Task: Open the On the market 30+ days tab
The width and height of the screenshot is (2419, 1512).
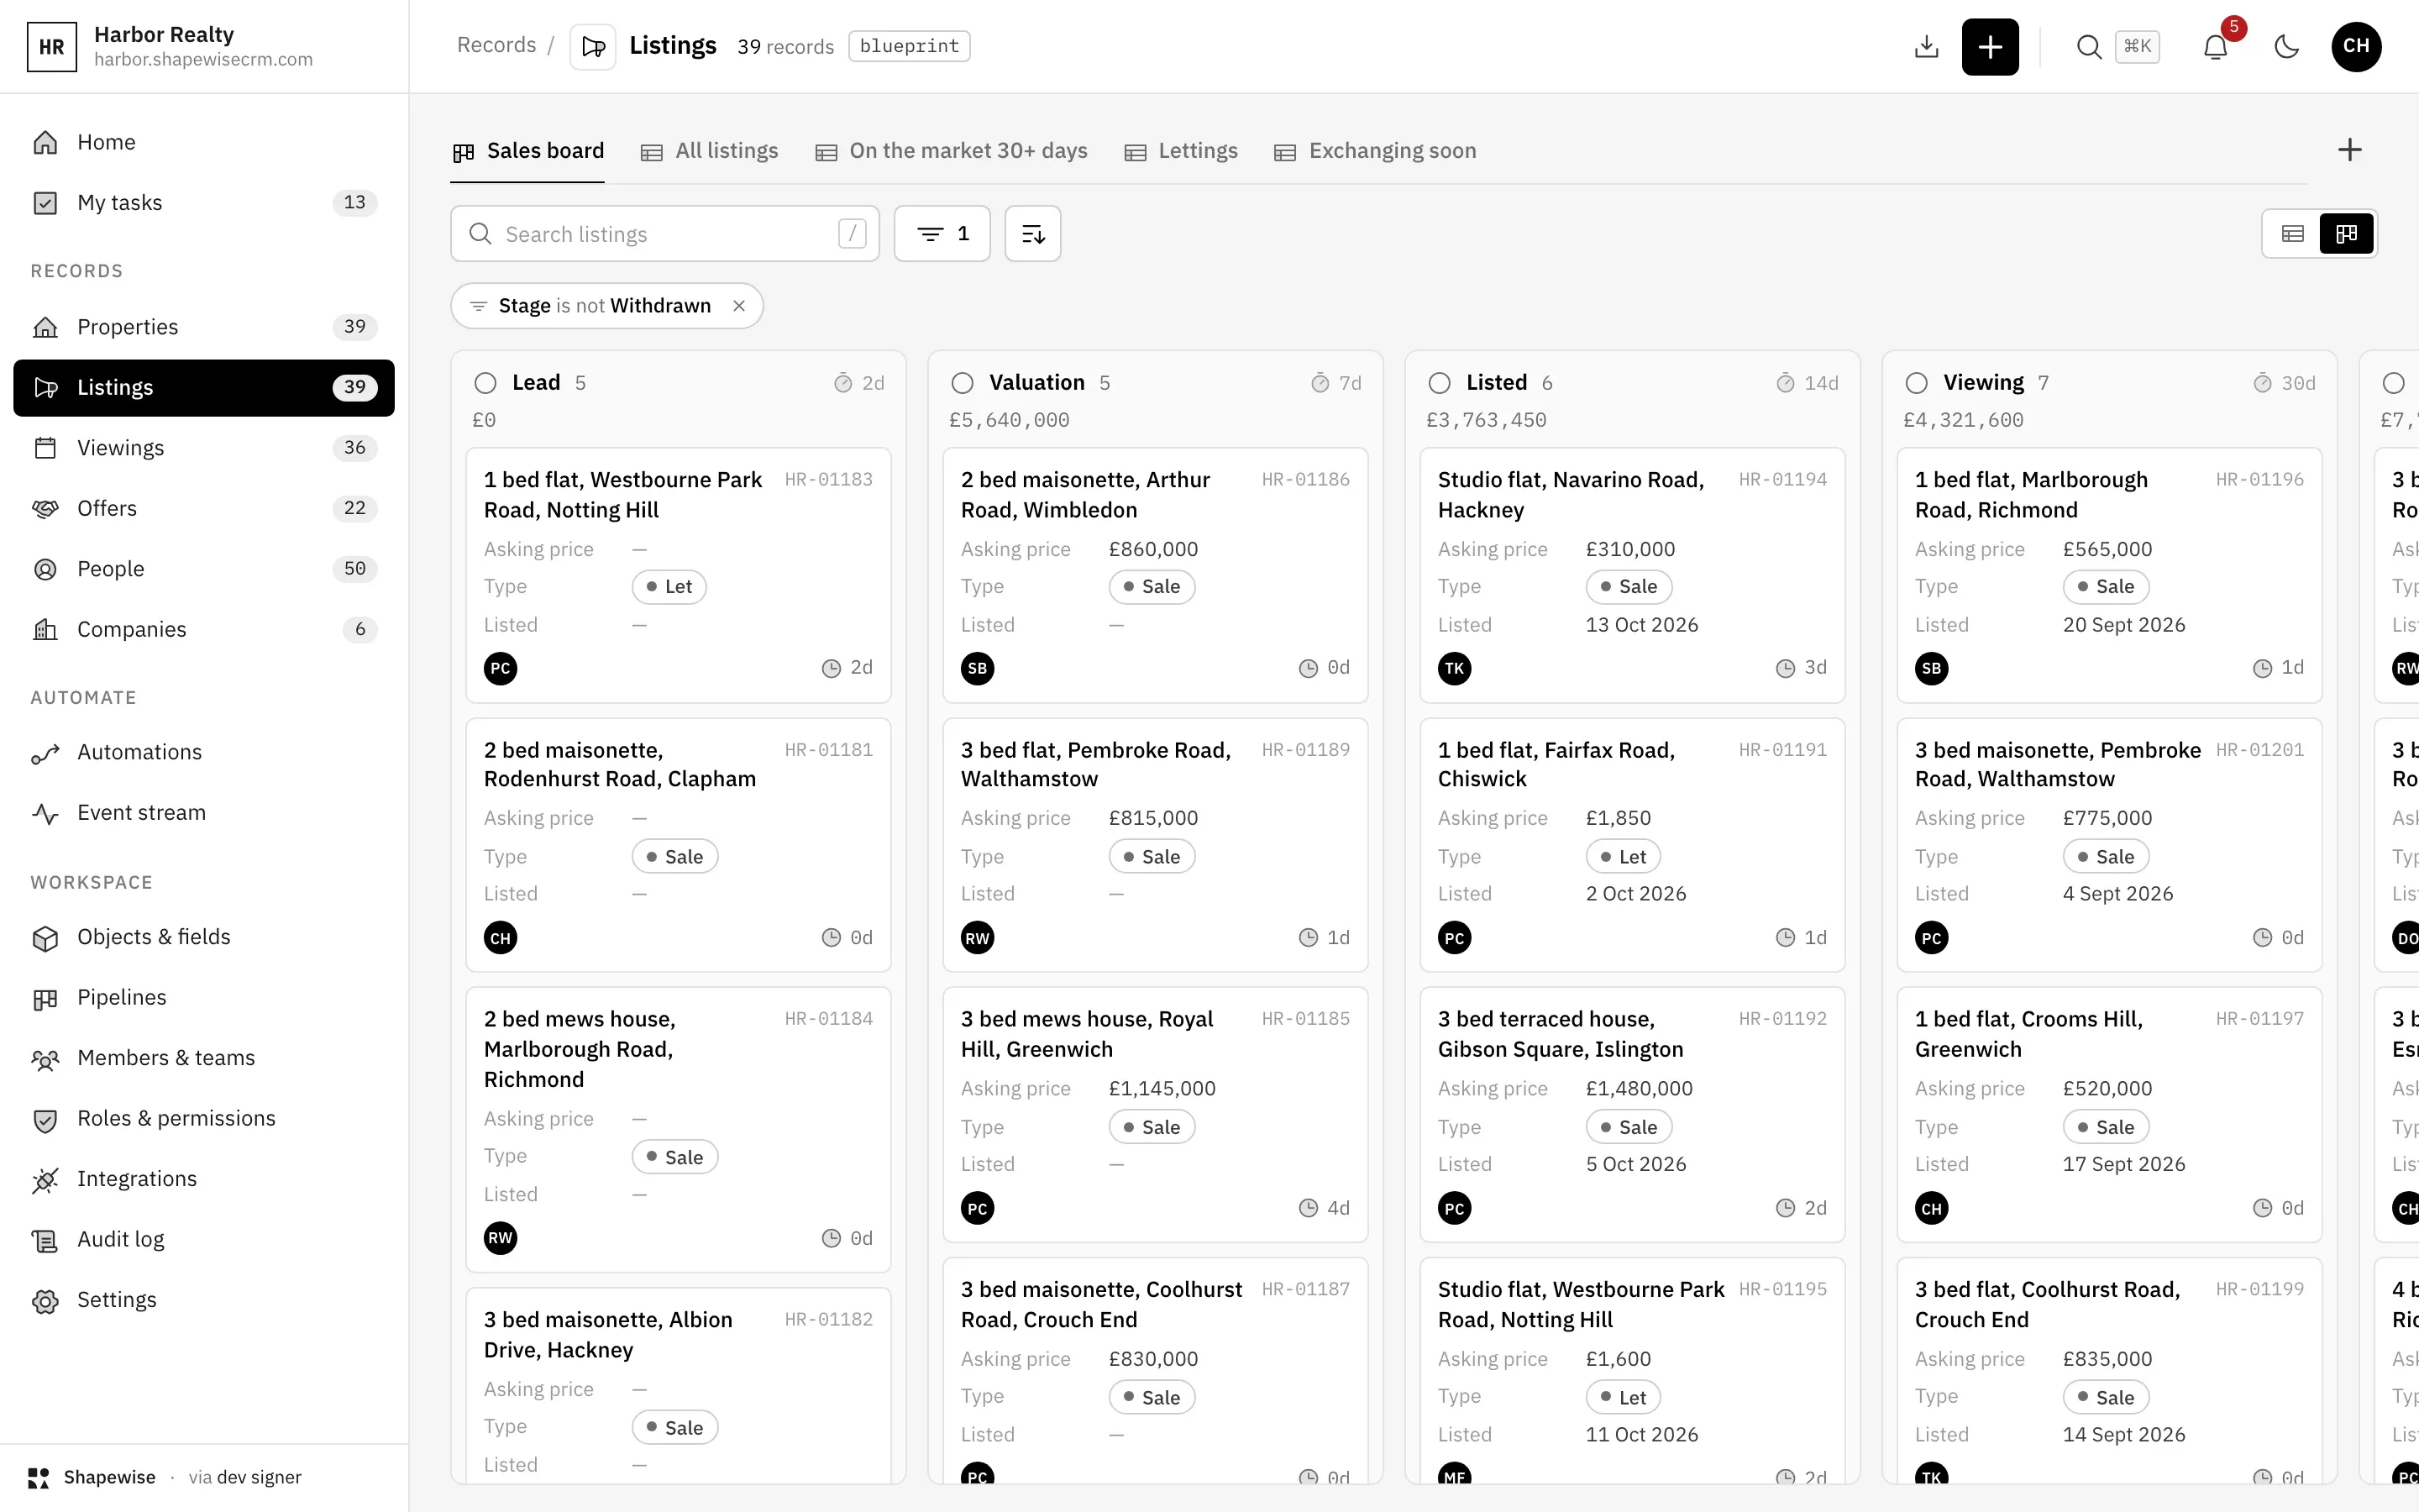Action: [951, 151]
